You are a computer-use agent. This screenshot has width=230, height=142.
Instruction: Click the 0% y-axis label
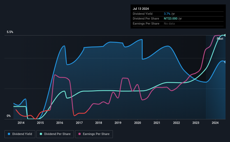(x=9, y=116)
